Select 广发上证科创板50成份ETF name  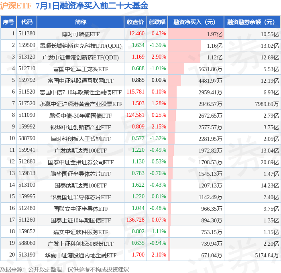(81, 244)
